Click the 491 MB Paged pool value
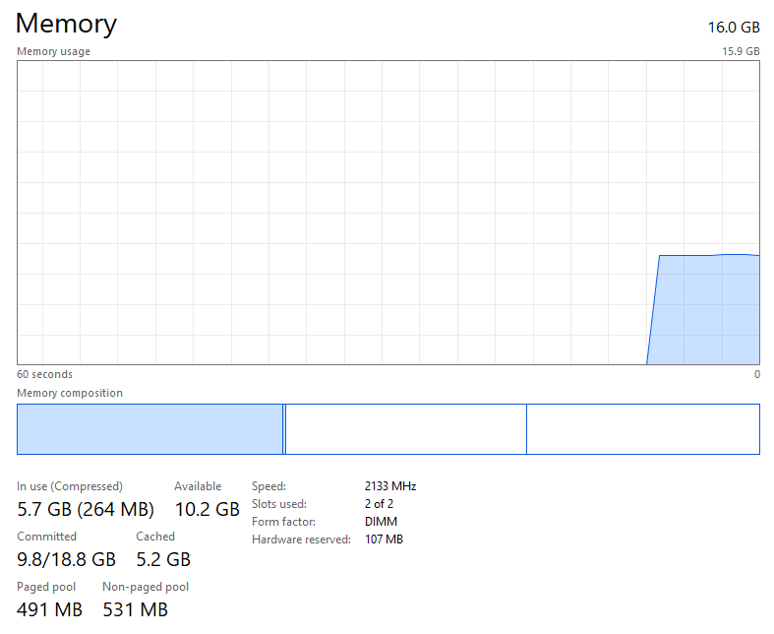 pyautogui.click(x=49, y=609)
